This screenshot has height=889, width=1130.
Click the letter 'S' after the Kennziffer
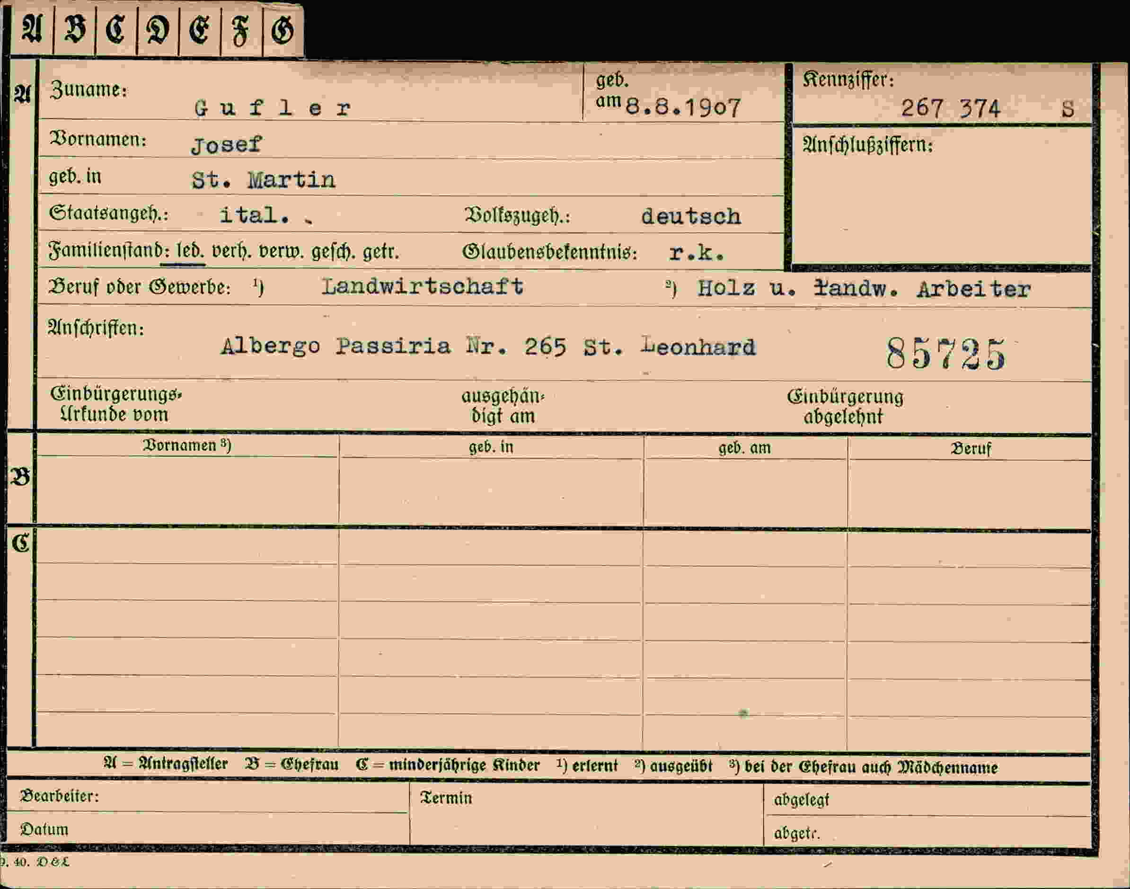click(x=1068, y=109)
